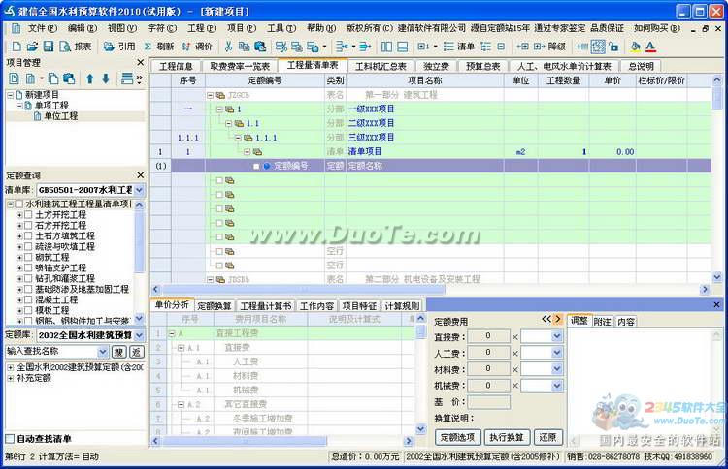Enable the 自动查找清单 checkbox
Viewport: 728px width, 469px height.
tap(10, 439)
